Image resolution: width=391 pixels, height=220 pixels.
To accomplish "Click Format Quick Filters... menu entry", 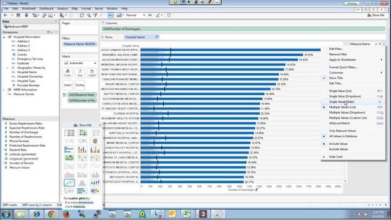I will 343,67.
